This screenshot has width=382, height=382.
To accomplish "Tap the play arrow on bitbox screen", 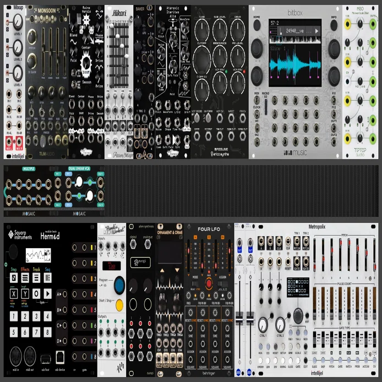I will [x=316, y=31].
